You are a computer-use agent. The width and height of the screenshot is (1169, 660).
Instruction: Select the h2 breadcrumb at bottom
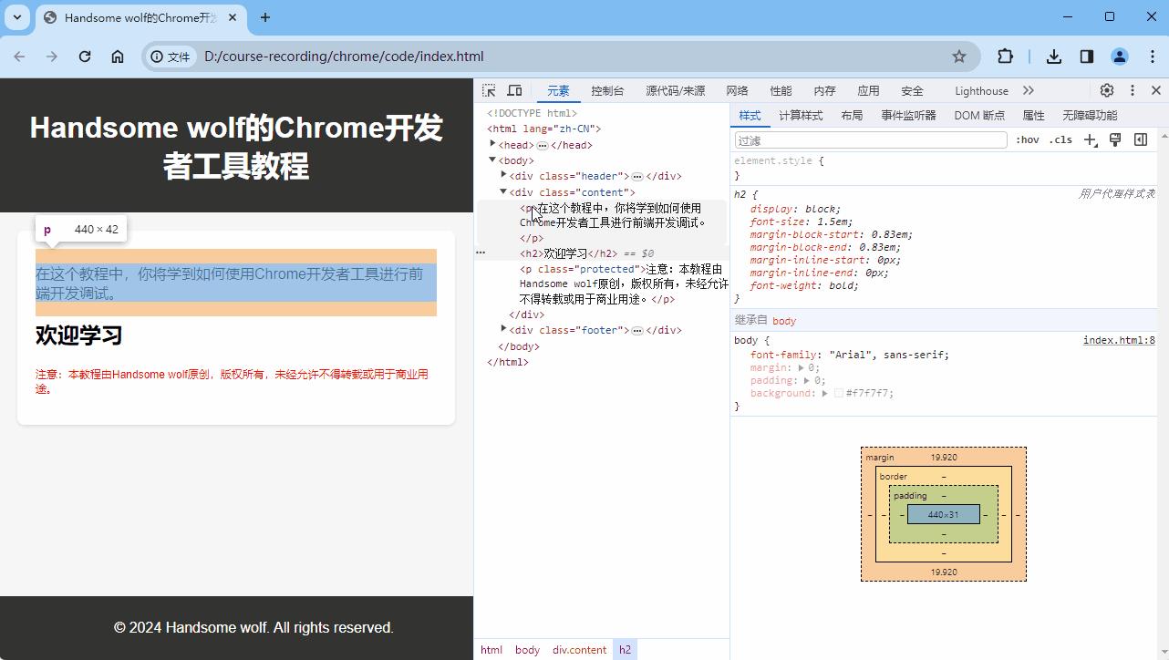[x=625, y=649]
